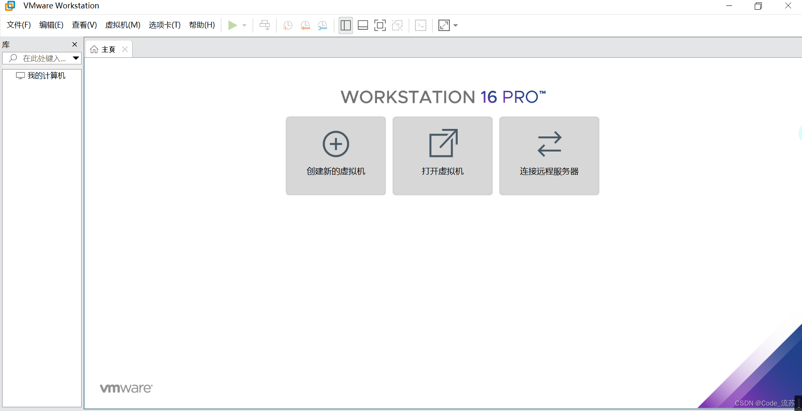Click the Unity mode toolbar icon
Viewport: 802px width, 411px height.
pos(397,26)
